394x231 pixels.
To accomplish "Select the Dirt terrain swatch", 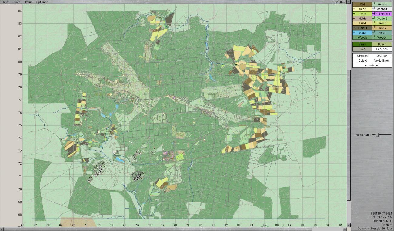I will click(x=362, y=5).
